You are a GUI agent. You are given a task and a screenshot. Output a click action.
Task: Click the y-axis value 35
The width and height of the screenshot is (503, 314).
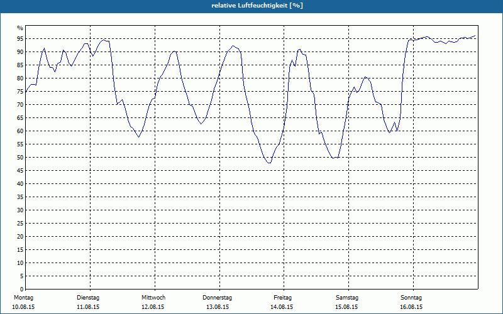20,197
